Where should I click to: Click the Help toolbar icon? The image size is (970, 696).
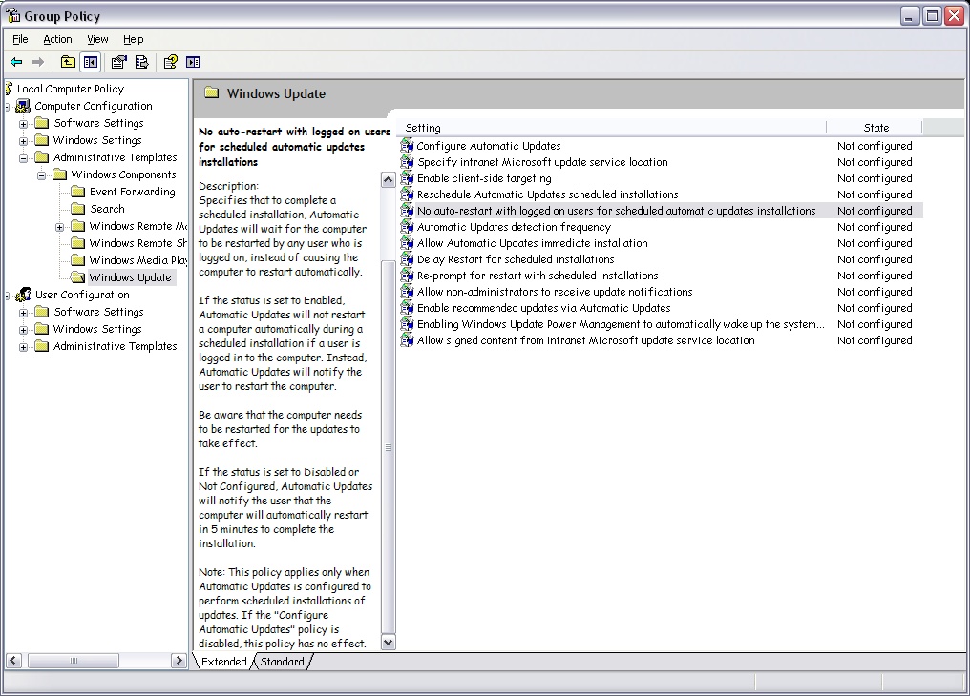tap(170, 62)
